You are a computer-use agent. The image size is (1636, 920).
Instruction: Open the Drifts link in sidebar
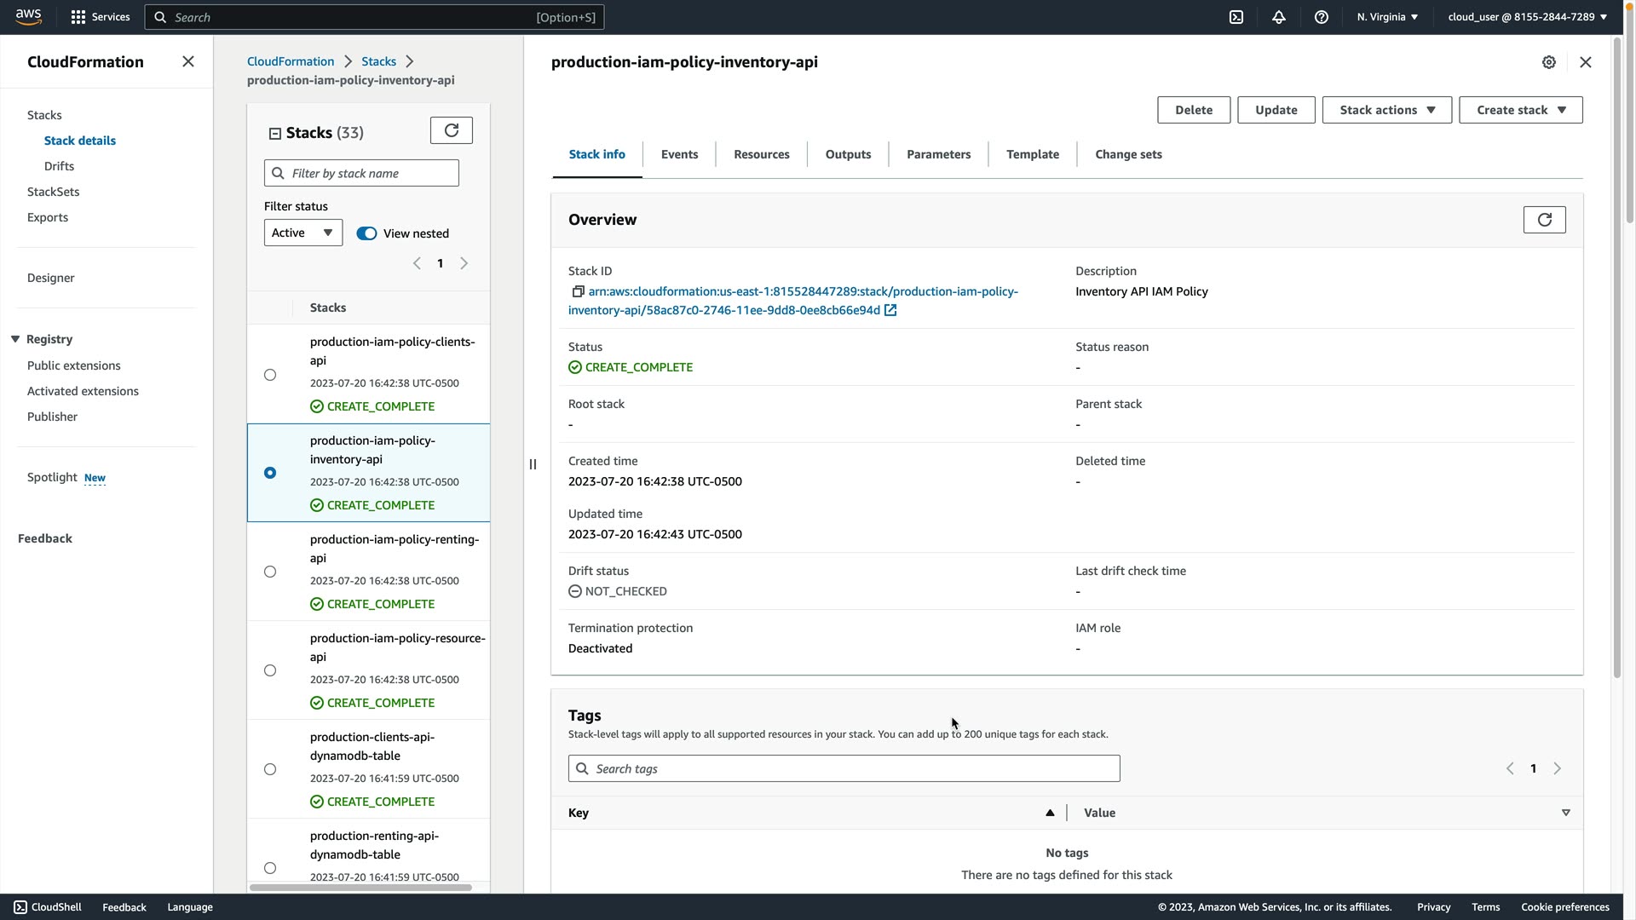tap(59, 166)
